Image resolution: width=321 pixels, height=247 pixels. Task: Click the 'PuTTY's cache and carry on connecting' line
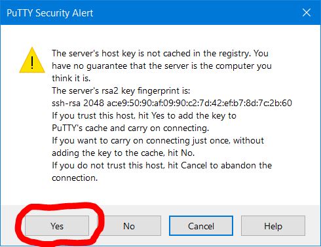130,128
